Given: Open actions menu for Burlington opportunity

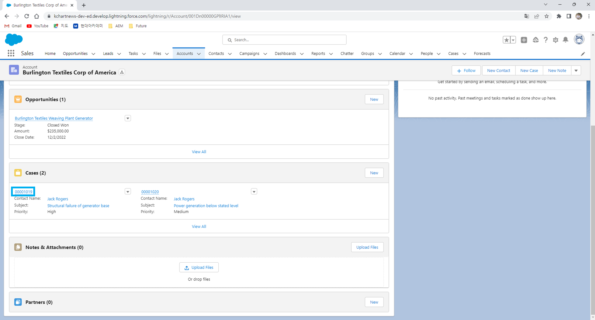Looking at the screenshot, I should point(128,118).
